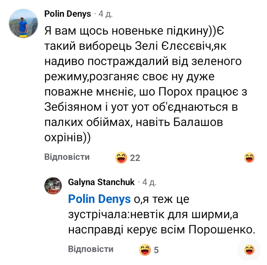The height and width of the screenshot is (265, 267).
Task: Click the reaction count number 5
Action: click(156, 250)
